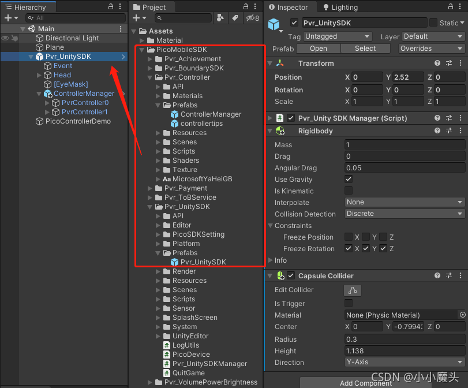Toggle Freeze Position X checkbox
Viewport: 468px width, 388px height.
point(349,237)
